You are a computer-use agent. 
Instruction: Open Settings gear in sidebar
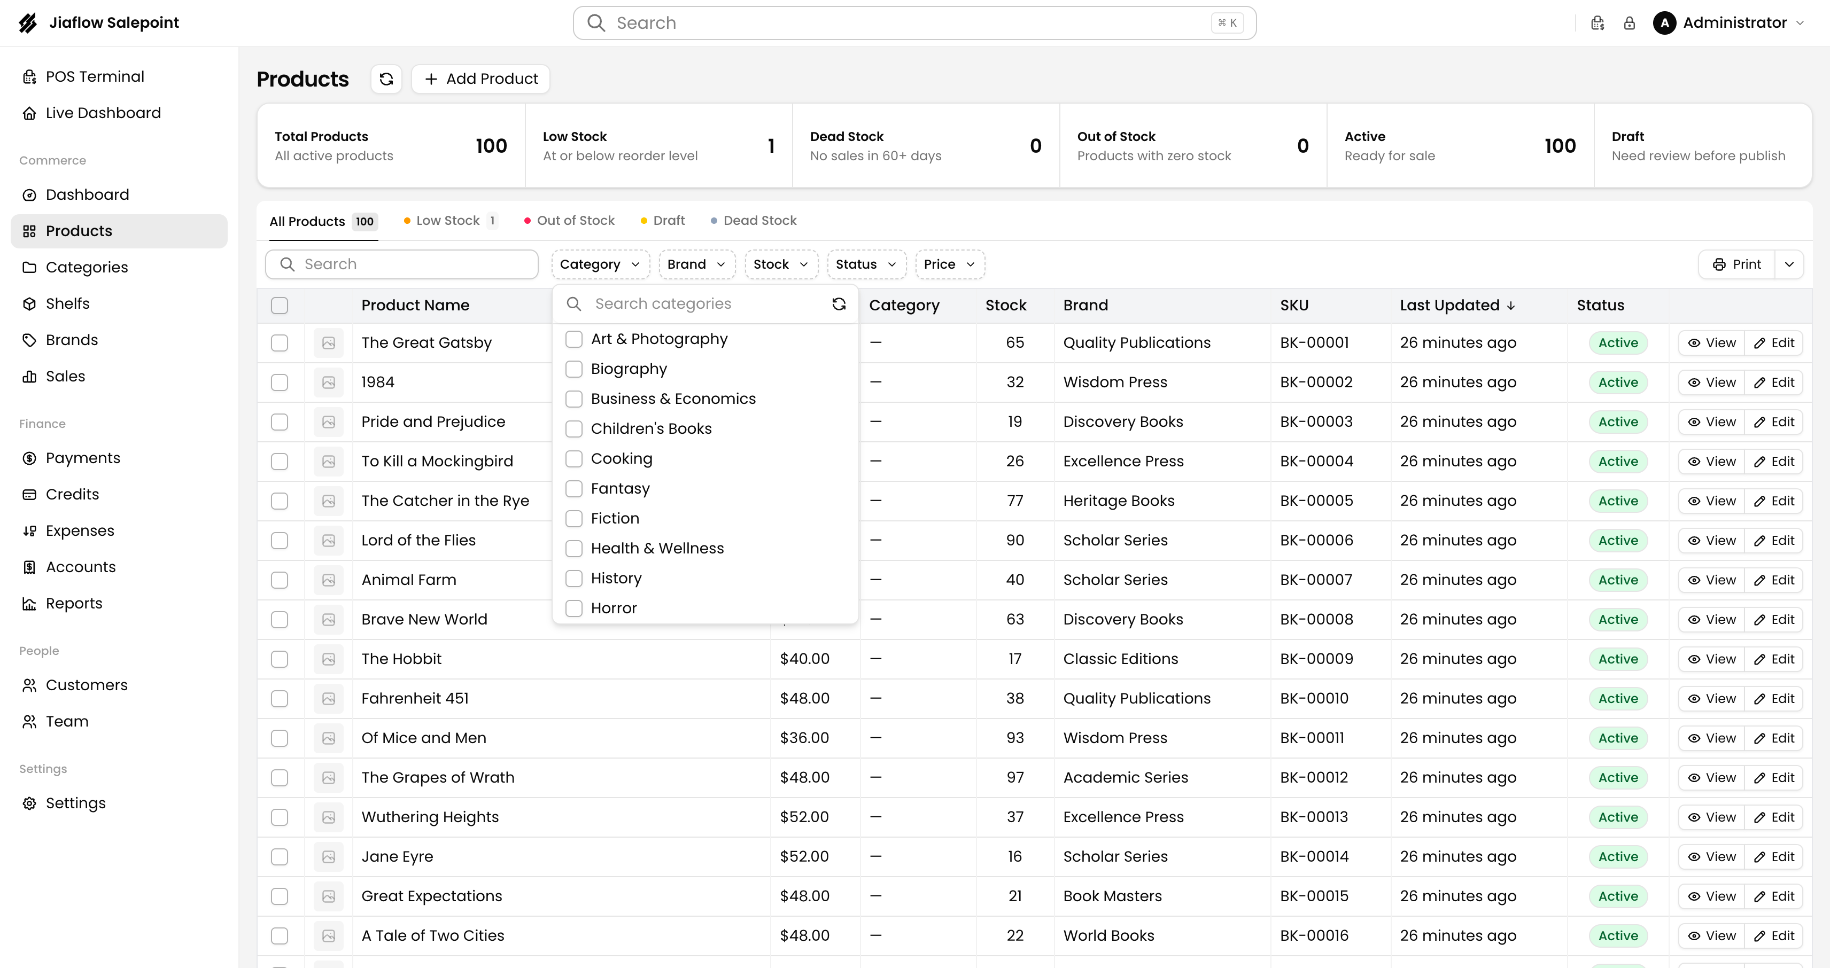(x=29, y=803)
